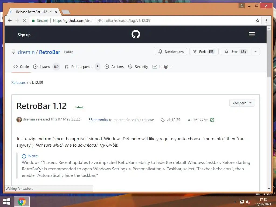
Task: Click the info icon beside Note
Action: click(x=24, y=156)
